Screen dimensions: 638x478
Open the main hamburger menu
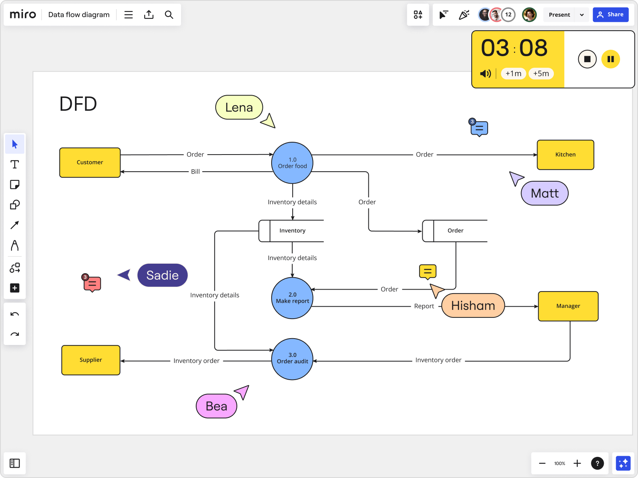128,15
